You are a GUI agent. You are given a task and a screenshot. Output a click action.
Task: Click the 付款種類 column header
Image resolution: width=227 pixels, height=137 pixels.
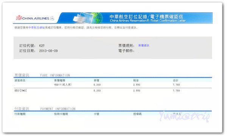(20, 114)
